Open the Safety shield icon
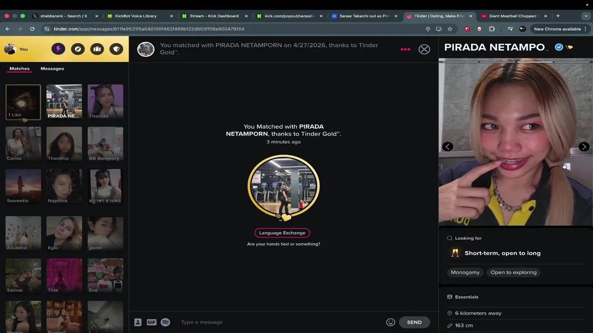The width and height of the screenshot is (593, 333). point(116,49)
